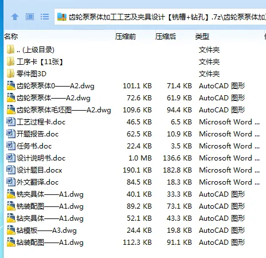Click Word icon of 开题报告.doc
Viewport: 266px width, 258px height.
tap(11, 134)
